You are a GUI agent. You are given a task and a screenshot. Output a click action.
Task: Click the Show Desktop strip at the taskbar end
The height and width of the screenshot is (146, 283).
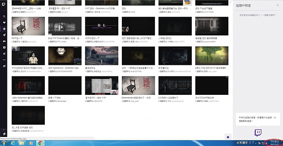(x=282, y=143)
